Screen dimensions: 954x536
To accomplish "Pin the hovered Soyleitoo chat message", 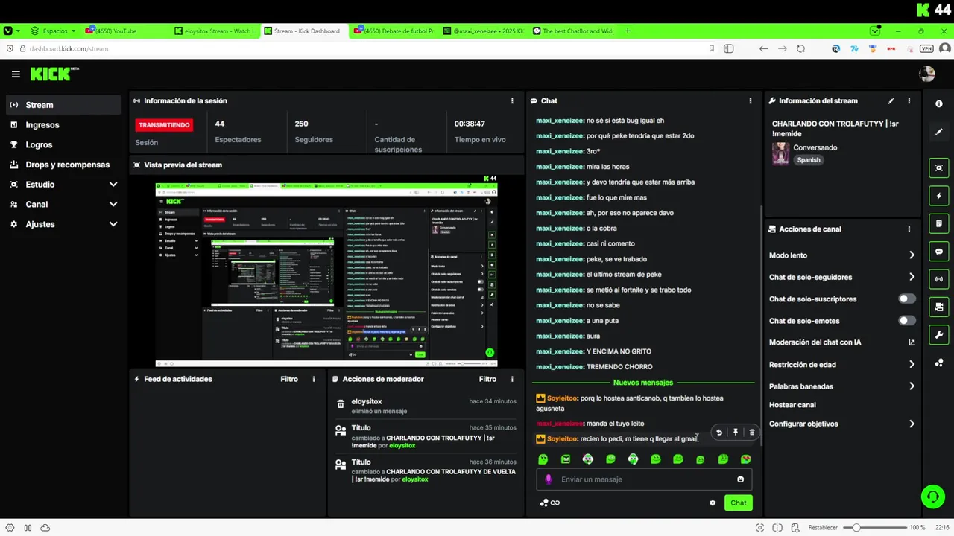I will 736,432.
